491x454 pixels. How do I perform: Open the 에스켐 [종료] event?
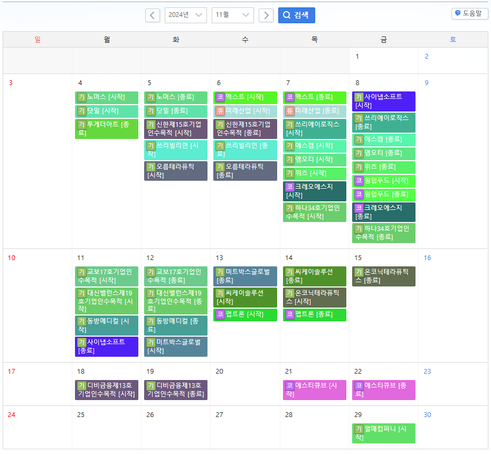point(384,140)
